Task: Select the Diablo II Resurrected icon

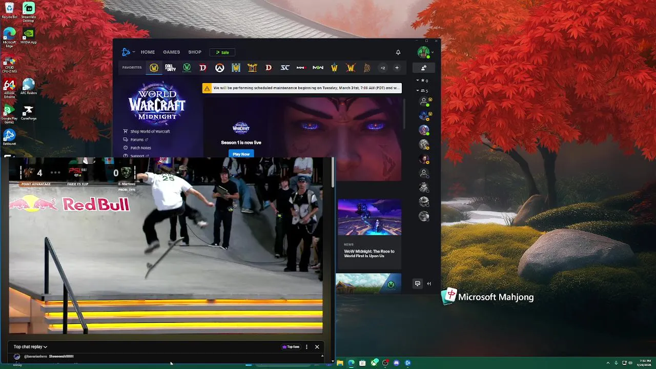Action: [252, 68]
